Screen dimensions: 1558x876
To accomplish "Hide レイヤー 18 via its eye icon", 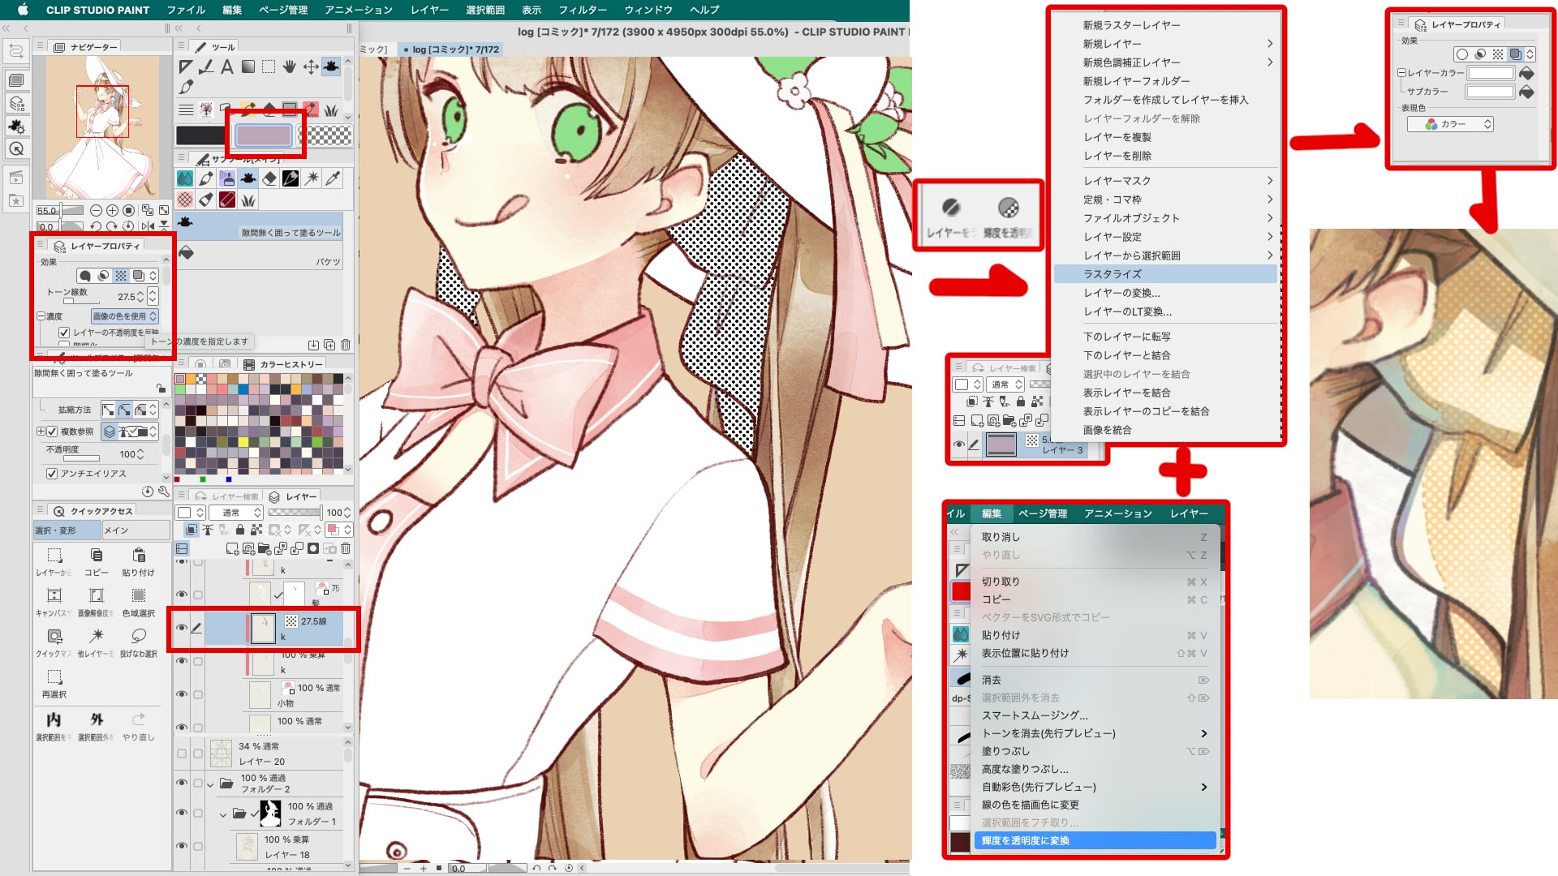I will coord(182,846).
